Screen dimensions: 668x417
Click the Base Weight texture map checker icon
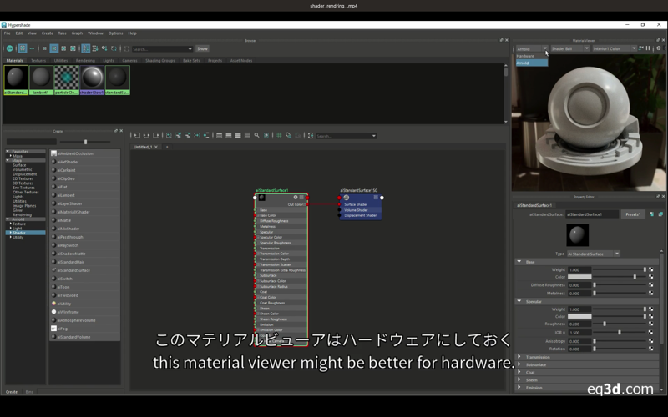point(651,270)
